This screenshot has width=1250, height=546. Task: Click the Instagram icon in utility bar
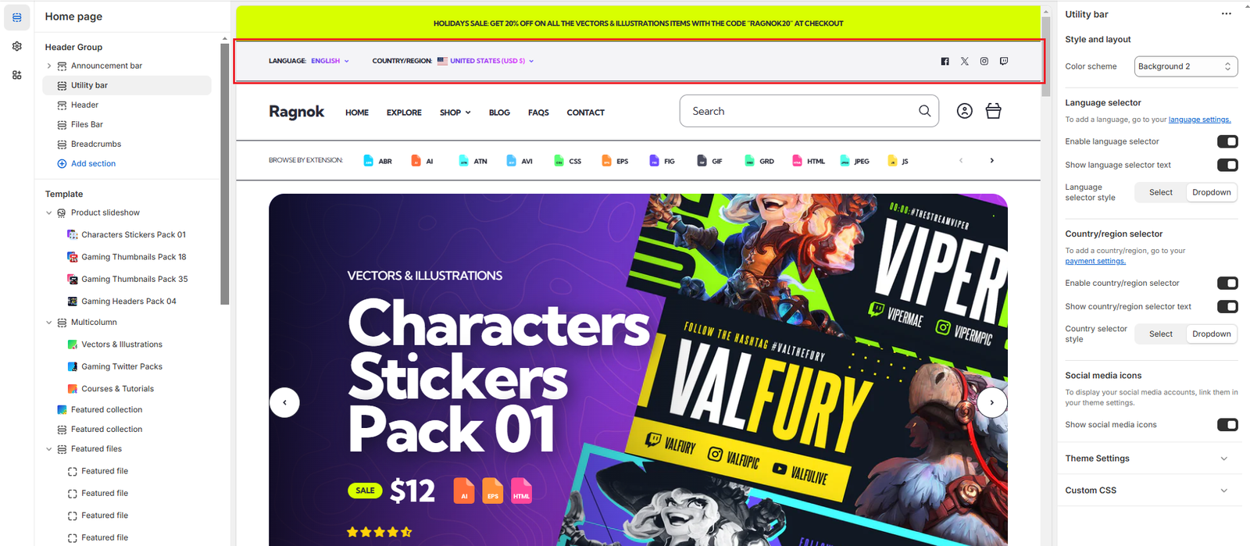coord(984,61)
